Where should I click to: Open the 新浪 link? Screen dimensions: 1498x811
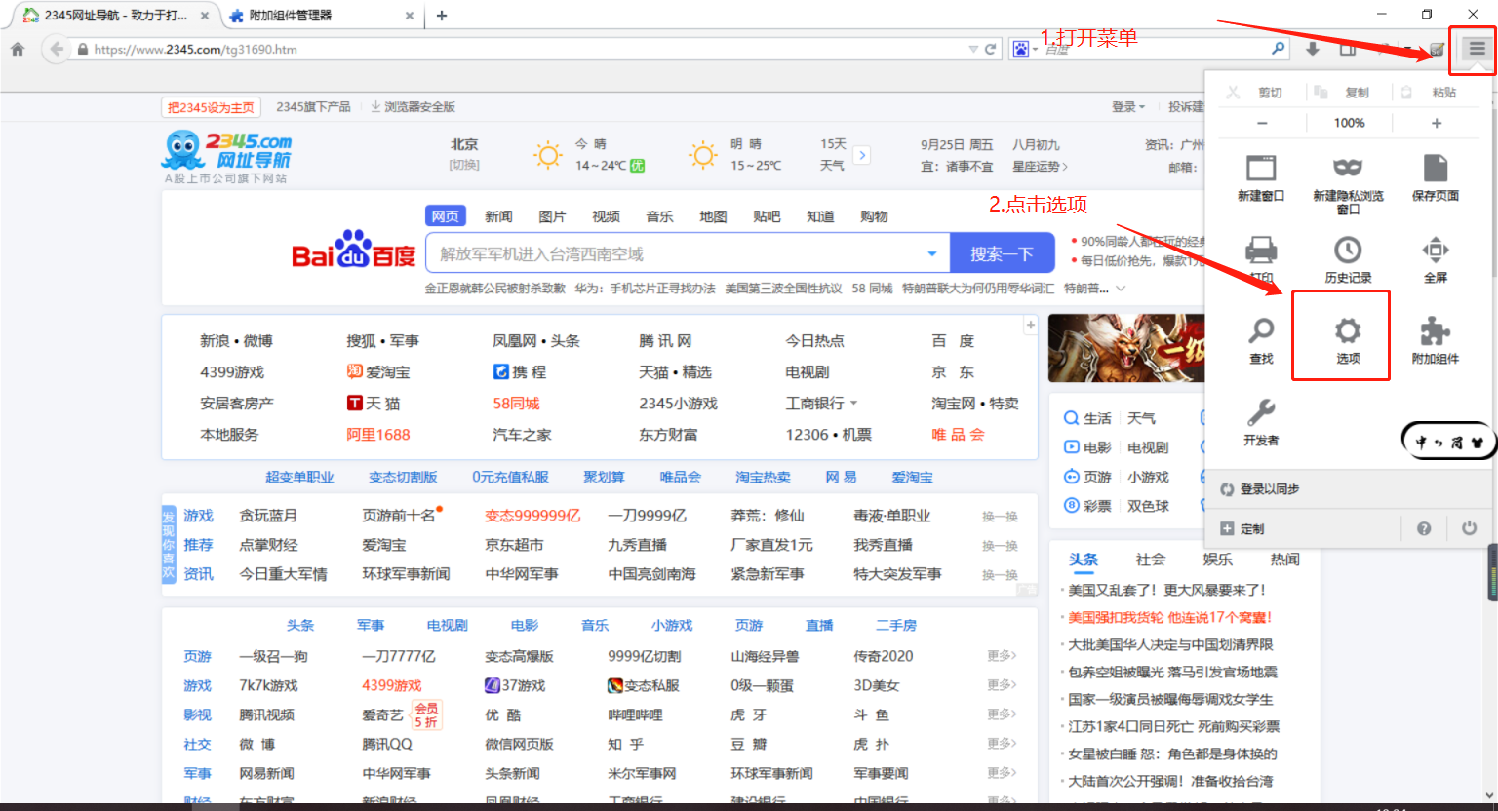(215, 340)
